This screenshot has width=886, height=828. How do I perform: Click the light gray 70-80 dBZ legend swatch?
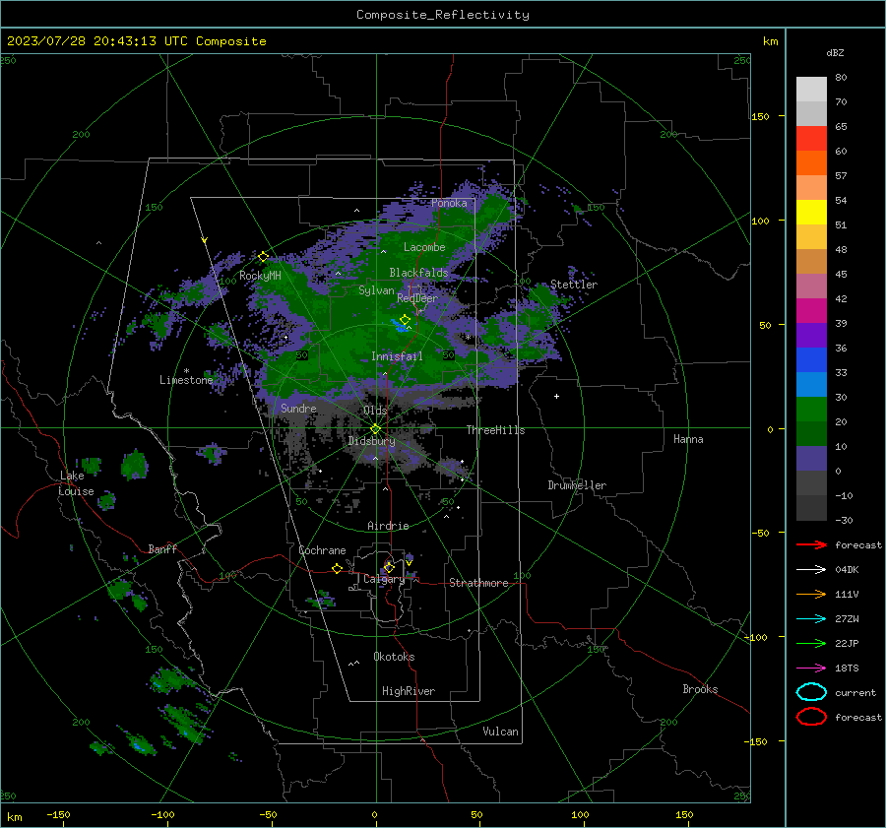click(x=811, y=90)
